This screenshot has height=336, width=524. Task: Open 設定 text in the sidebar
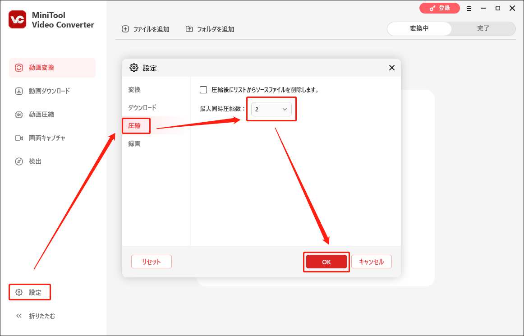(x=35, y=293)
